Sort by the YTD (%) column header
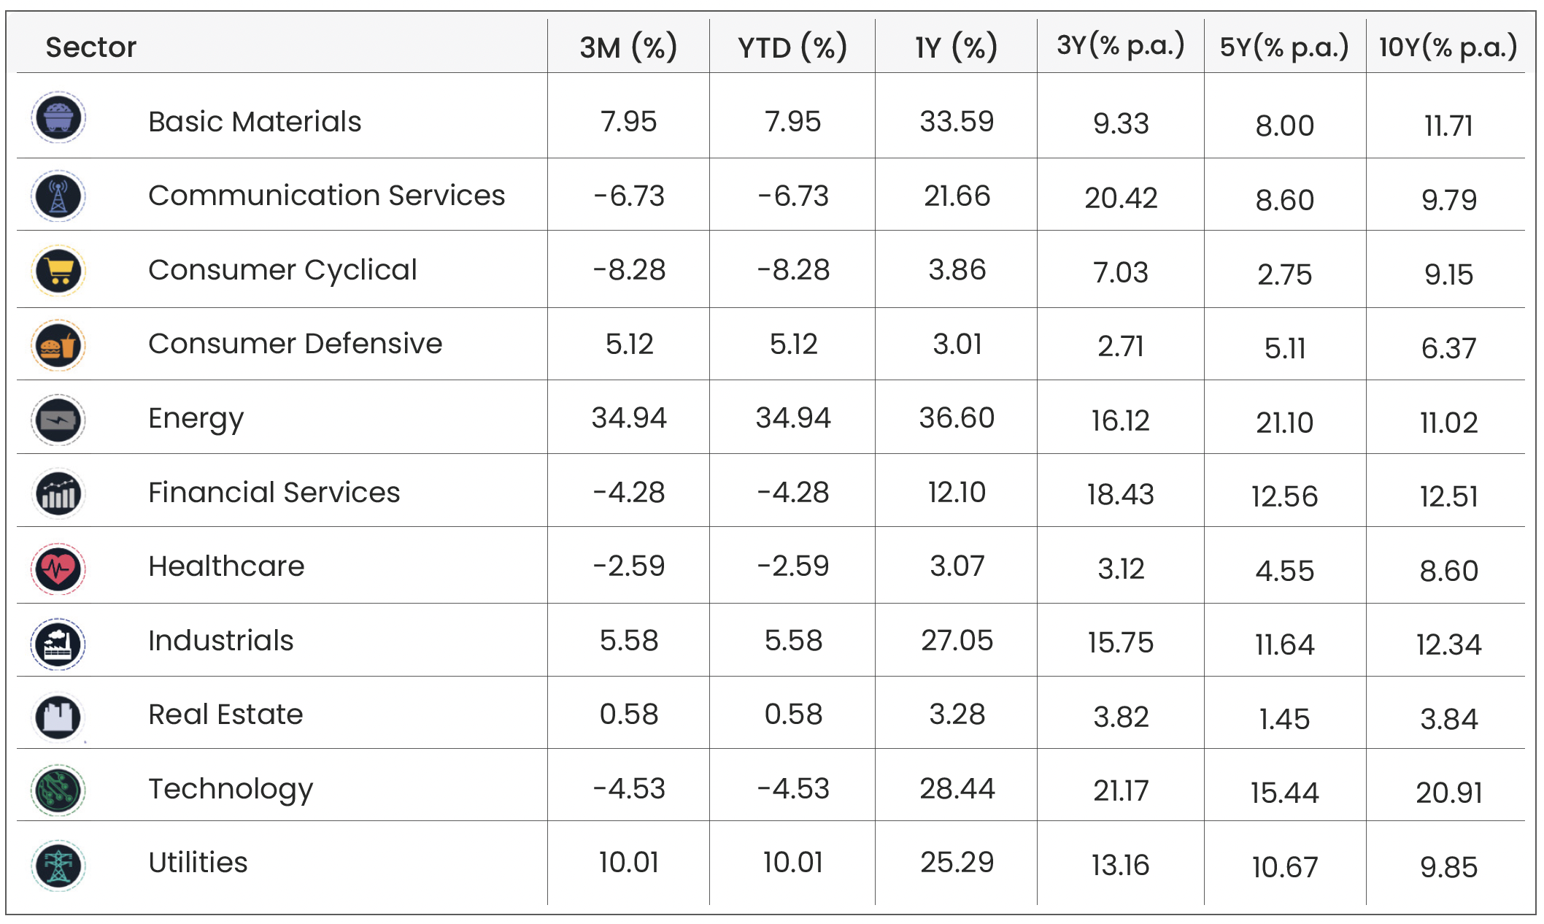Image resolution: width=1544 pixels, height=924 pixels. pos(792,47)
